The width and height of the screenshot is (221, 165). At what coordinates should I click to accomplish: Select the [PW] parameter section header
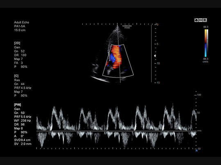tap(18, 105)
